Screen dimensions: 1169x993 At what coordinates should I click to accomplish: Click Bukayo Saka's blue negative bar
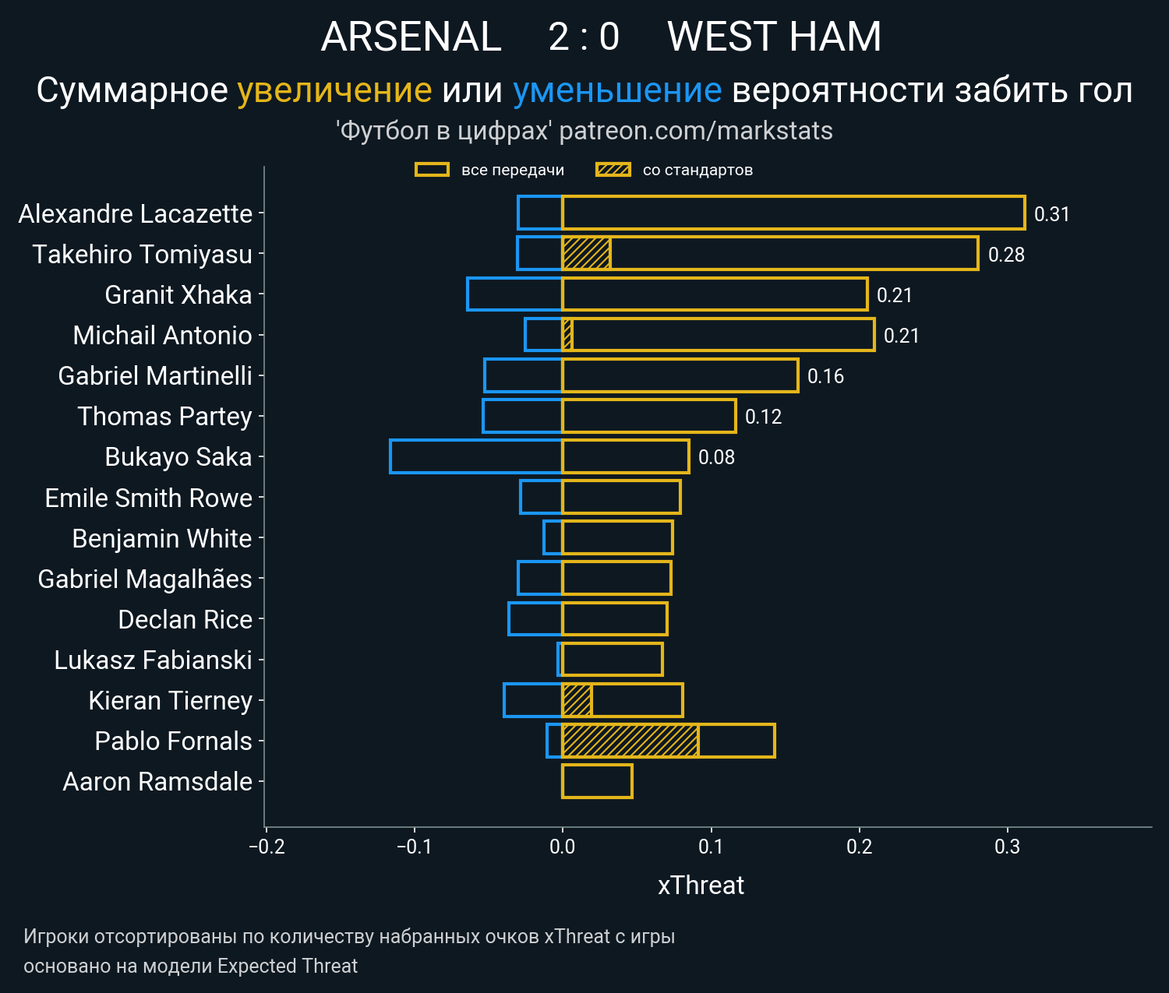point(475,456)
